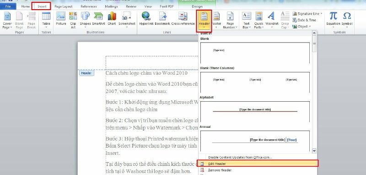Insert Date & Time
This screenshot has width=366, height=175.
pos(304,20)
